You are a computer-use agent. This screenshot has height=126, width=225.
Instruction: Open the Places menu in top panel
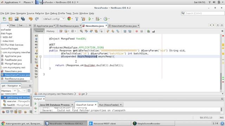pyautogui.click(x=28, y=2)
